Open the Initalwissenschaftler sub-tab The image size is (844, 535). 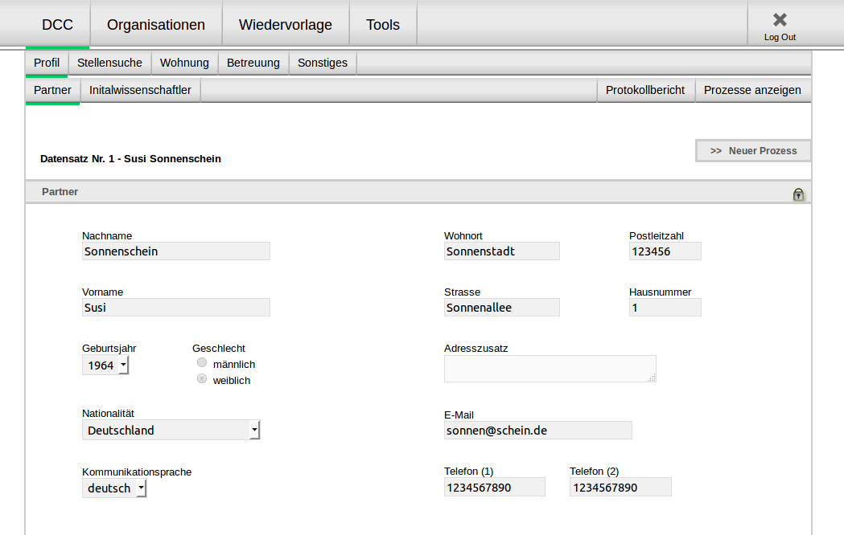(x=140, y=90)
